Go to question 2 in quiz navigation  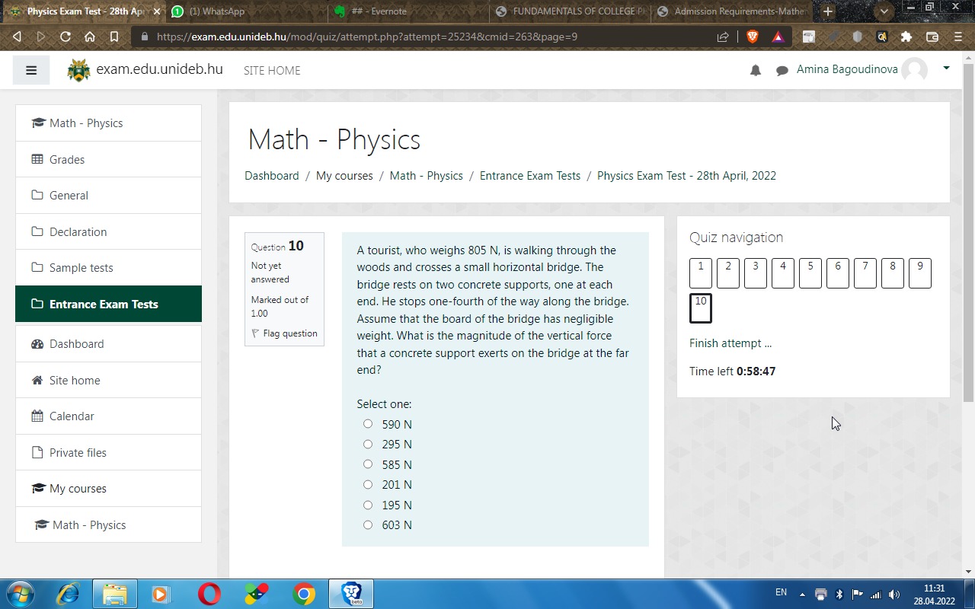coord(728,273)
